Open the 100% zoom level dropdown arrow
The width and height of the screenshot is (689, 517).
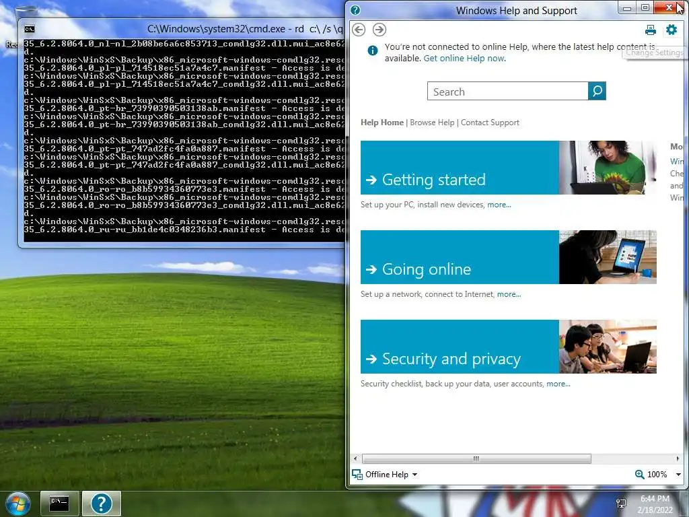(678, 475)
